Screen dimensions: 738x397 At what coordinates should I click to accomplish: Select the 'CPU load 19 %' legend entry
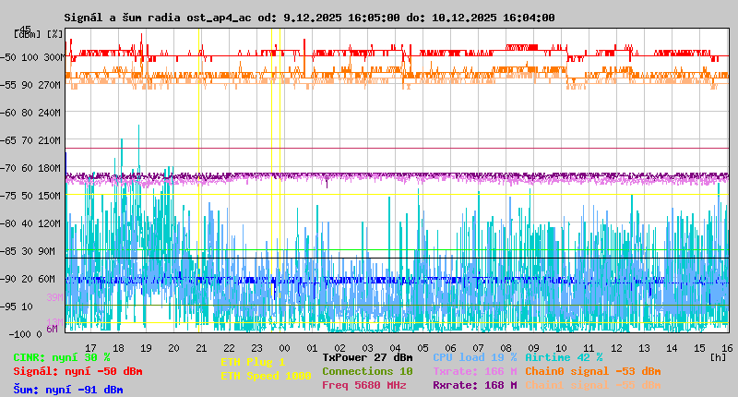tap(474, 357)
